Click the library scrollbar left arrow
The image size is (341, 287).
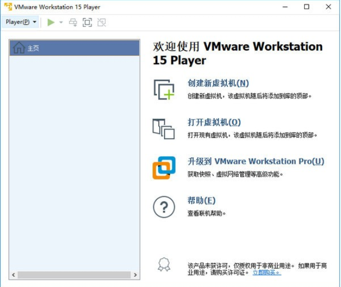pos(14,275)
